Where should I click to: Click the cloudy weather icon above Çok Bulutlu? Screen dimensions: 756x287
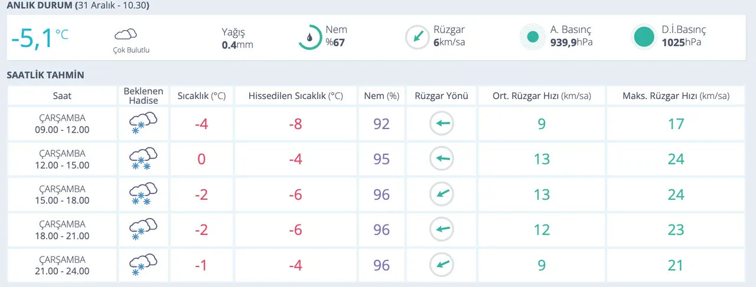tap(126, 35)
